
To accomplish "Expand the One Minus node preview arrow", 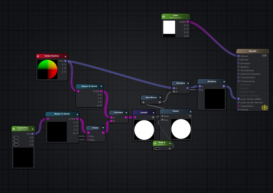I will click(x=160, y=97).
